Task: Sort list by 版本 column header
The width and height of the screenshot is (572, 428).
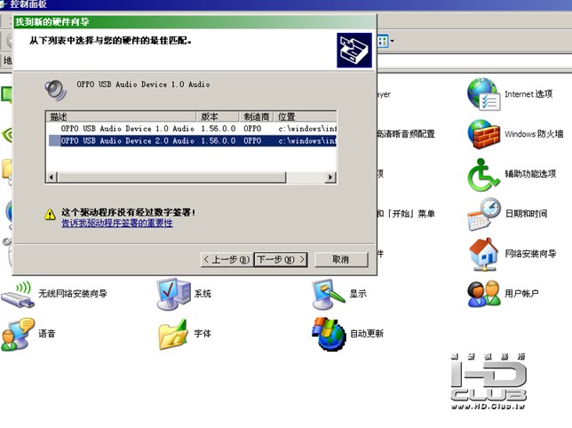Action: coord(218,116)
